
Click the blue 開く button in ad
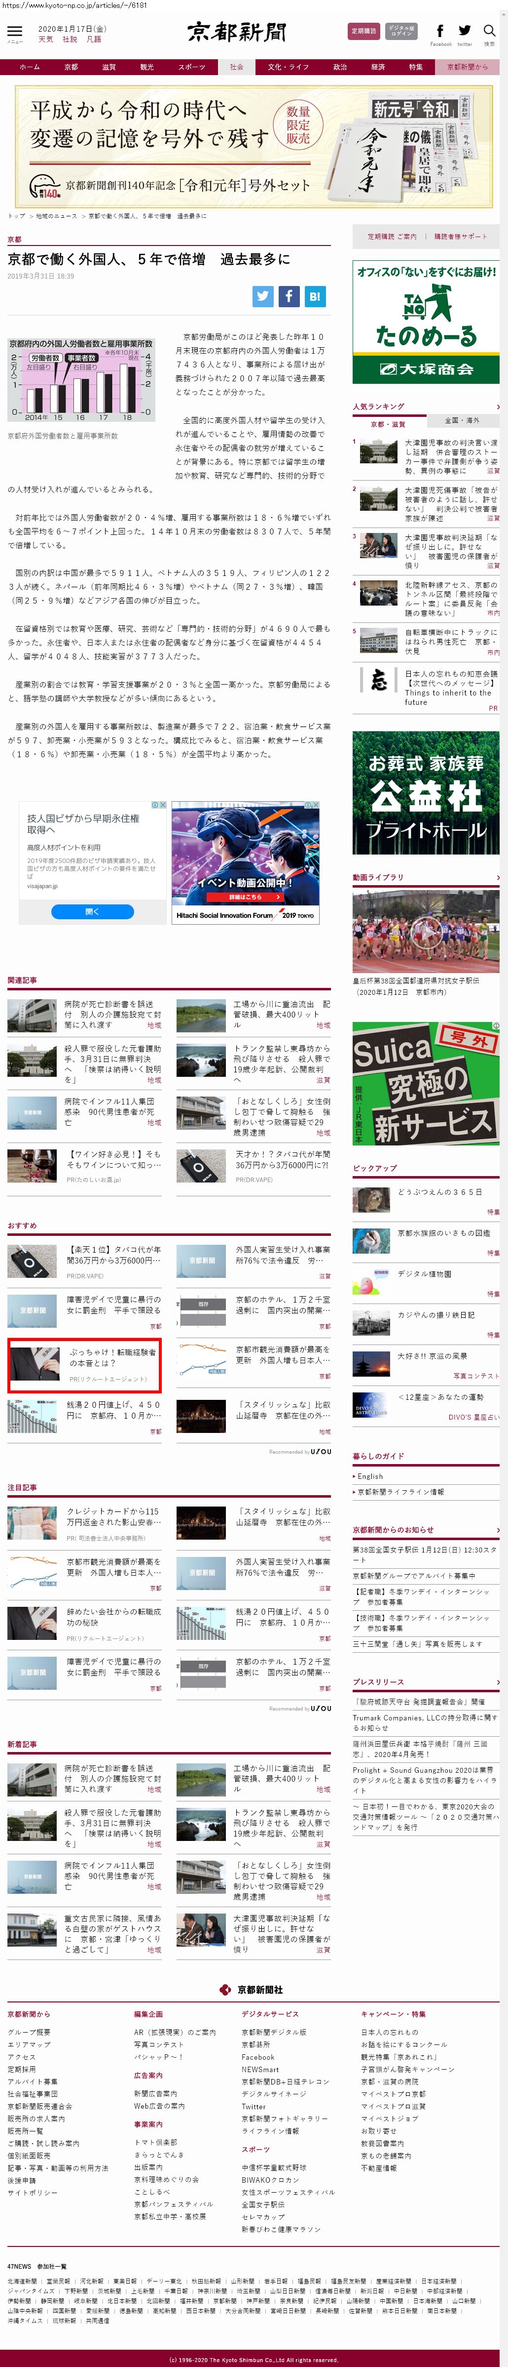(92, 911)
